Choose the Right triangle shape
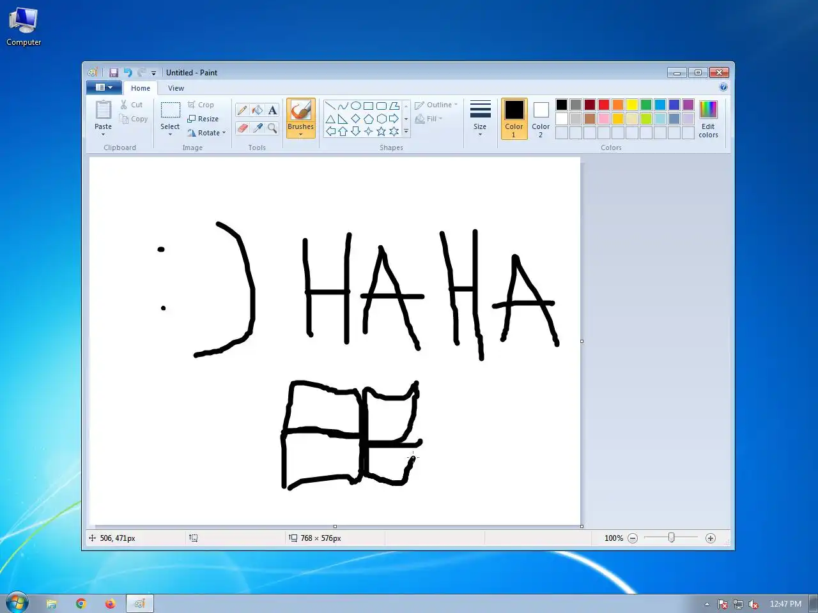The height and width of the screenshot is (613, 818). 343,119
